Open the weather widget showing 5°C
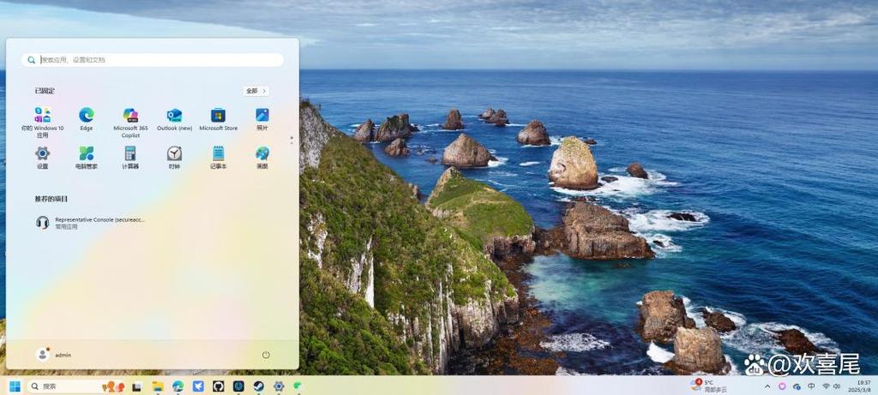The image size is (878, 395). (708, 386)
